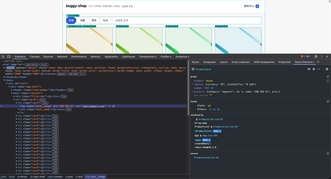Open the ProductCard.tsx:16 source link
The image size is (331, 179).
pyautogui.click(x=206, y=158)
